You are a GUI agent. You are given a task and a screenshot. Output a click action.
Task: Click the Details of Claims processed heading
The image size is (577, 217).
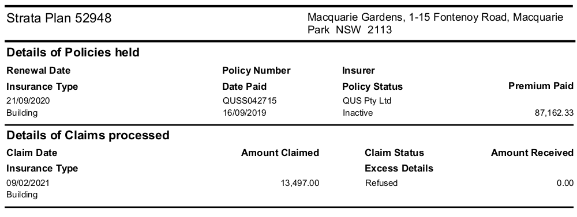pyautogui.click(x=88, y=135)
